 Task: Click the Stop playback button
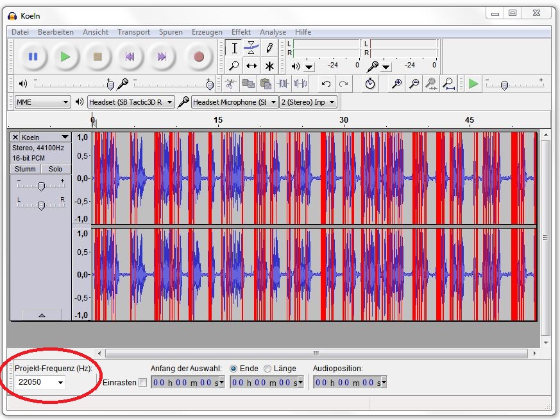click(x=98, y=57)
